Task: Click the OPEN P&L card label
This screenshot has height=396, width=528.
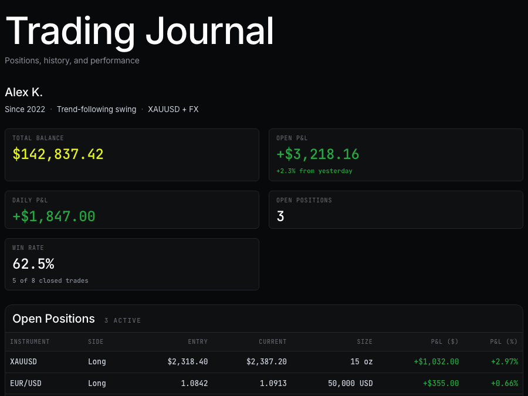Action: click(x=292, y=138)
